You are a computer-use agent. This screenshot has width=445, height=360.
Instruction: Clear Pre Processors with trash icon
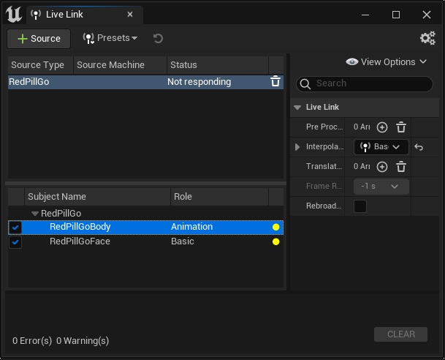(x=400, y=127)
